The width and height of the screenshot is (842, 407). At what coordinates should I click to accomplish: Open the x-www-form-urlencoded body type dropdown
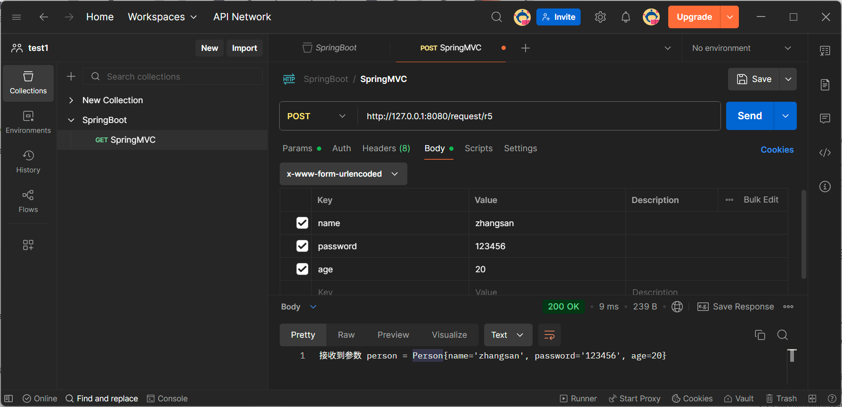pos(343,174)
